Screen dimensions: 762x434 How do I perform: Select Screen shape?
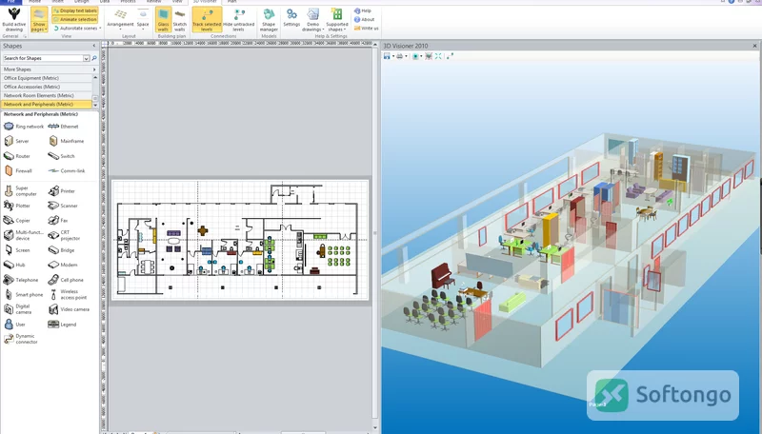[x=17, y=250]
